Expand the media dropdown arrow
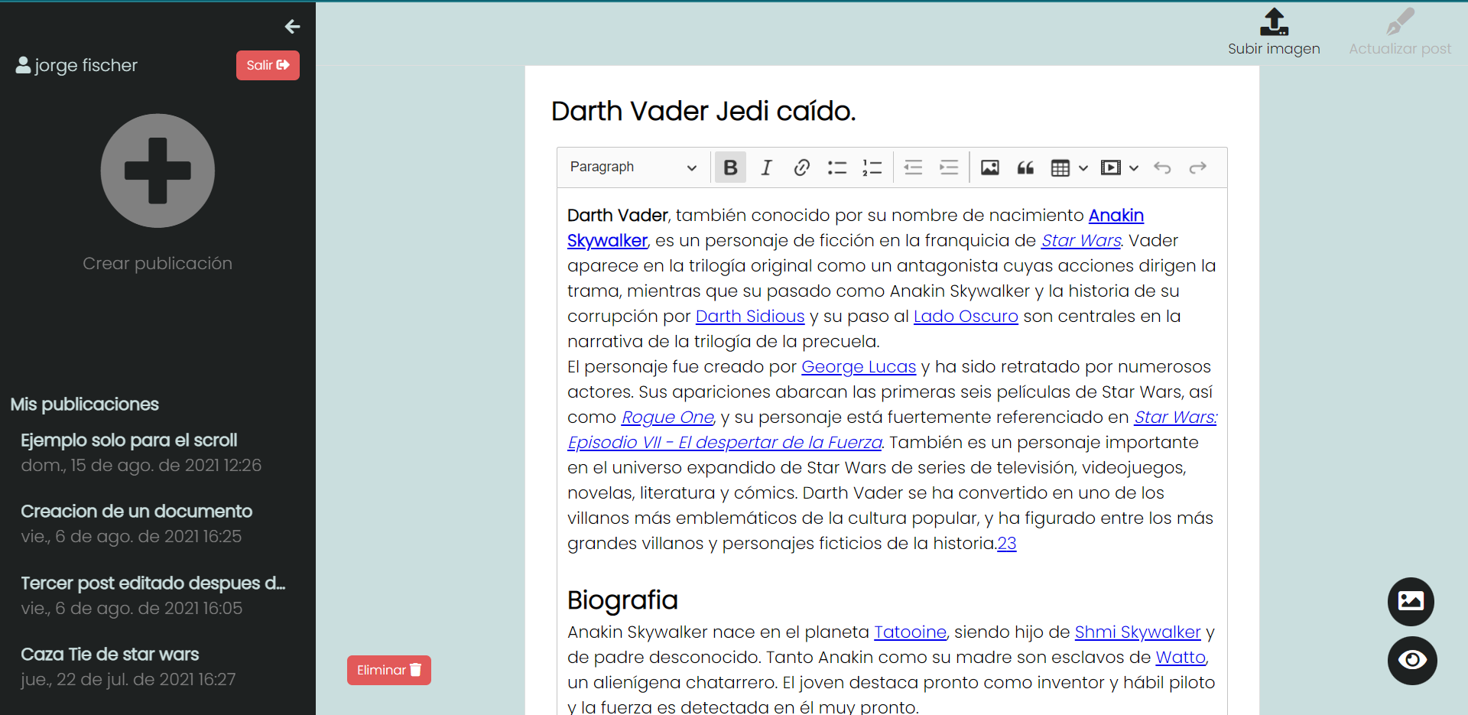The width and height of the screenshot is (1468, 715). (x=1134, y=168)
